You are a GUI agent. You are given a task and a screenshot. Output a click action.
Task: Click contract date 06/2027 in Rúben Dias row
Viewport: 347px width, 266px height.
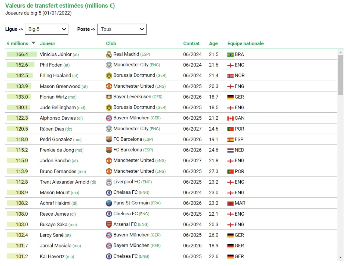pos(192,129)
